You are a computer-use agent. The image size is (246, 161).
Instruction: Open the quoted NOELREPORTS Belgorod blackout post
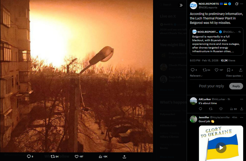click(217, 41)
